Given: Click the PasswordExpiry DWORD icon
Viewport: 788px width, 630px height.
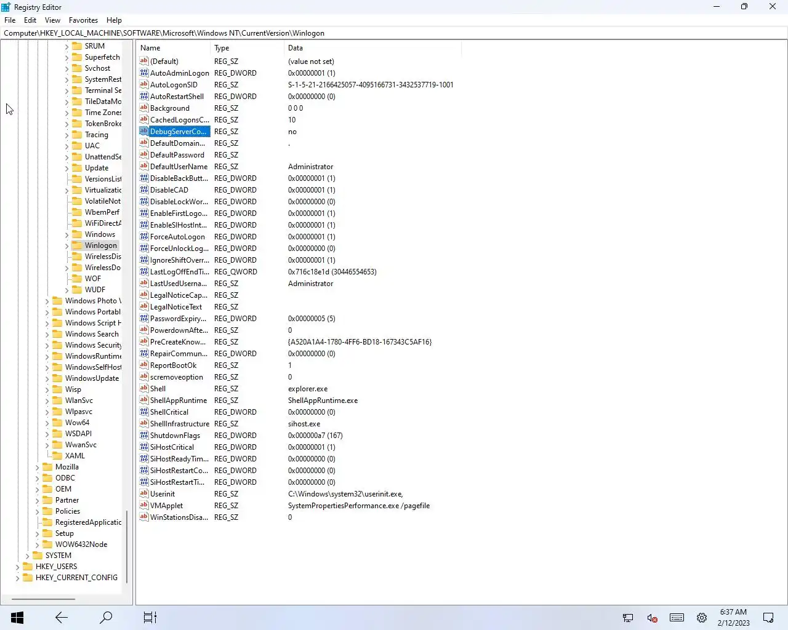Looking at the screenshot, I should (144, 318).
